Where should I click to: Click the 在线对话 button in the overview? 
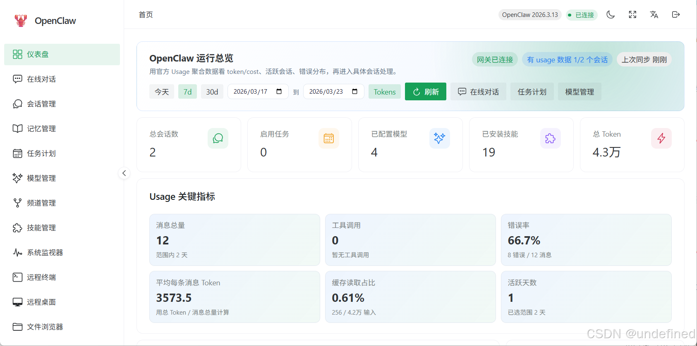[478, 92]
